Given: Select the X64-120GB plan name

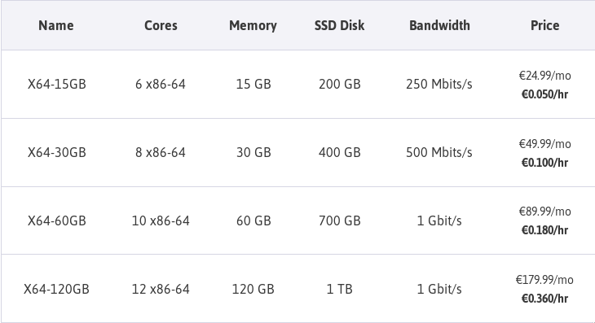Looking at the screenshot, I should point(56,290).
